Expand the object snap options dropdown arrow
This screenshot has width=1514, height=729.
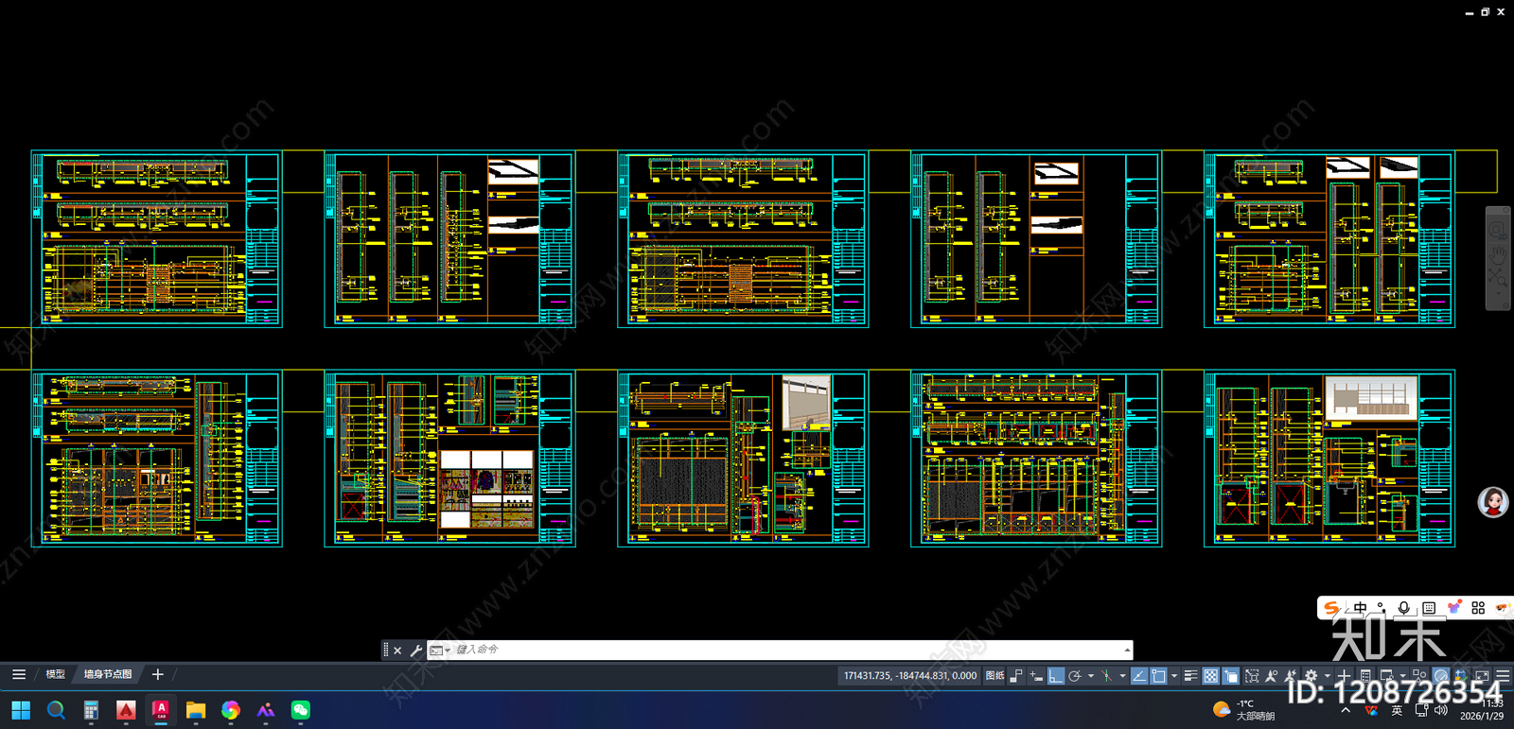(x=1174, y=676)
